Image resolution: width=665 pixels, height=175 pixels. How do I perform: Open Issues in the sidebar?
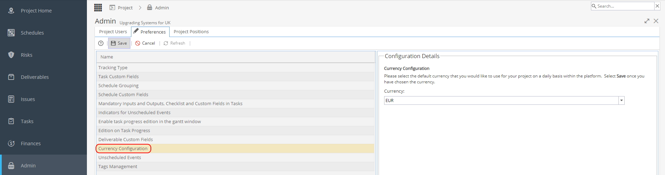[x=43, y=99]
